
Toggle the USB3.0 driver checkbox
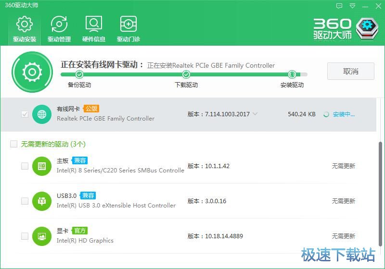point(25,201)
